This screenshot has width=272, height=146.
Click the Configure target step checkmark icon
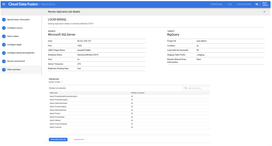pos(4,45)
